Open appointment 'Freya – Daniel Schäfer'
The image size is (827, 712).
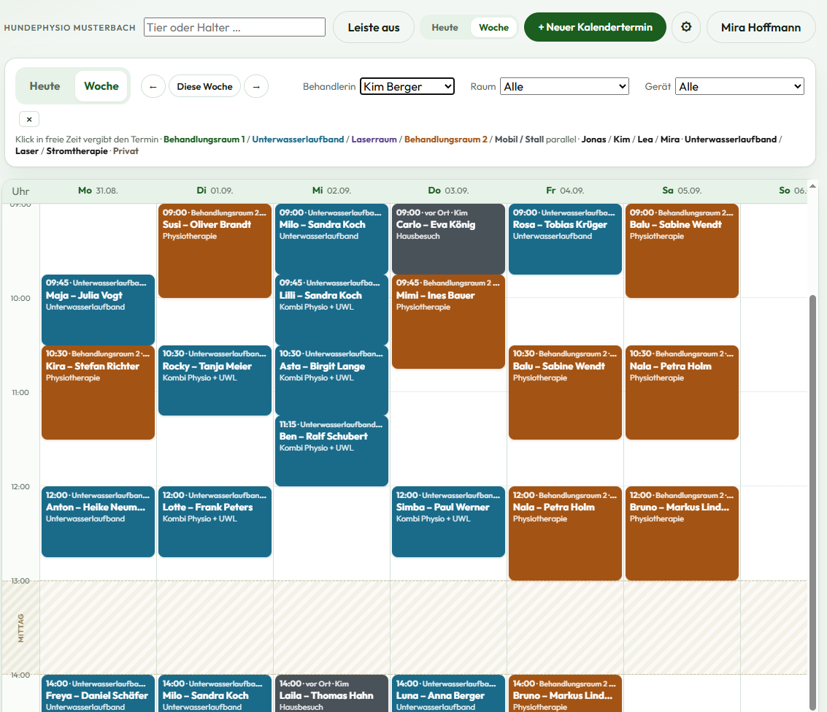[98, 694]
